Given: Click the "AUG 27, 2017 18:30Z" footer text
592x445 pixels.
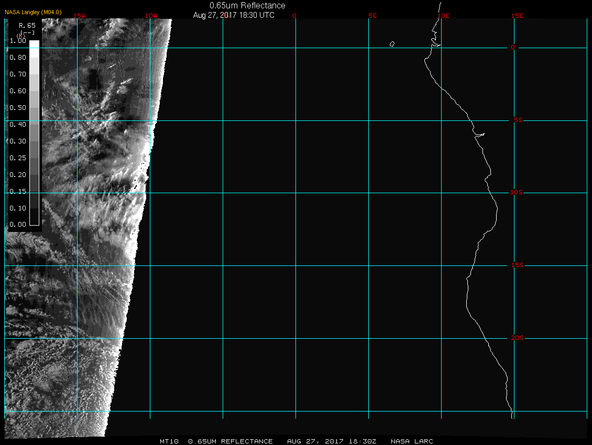Looking at the screenshot, I should pyautogui.click(x=332, y=441).
